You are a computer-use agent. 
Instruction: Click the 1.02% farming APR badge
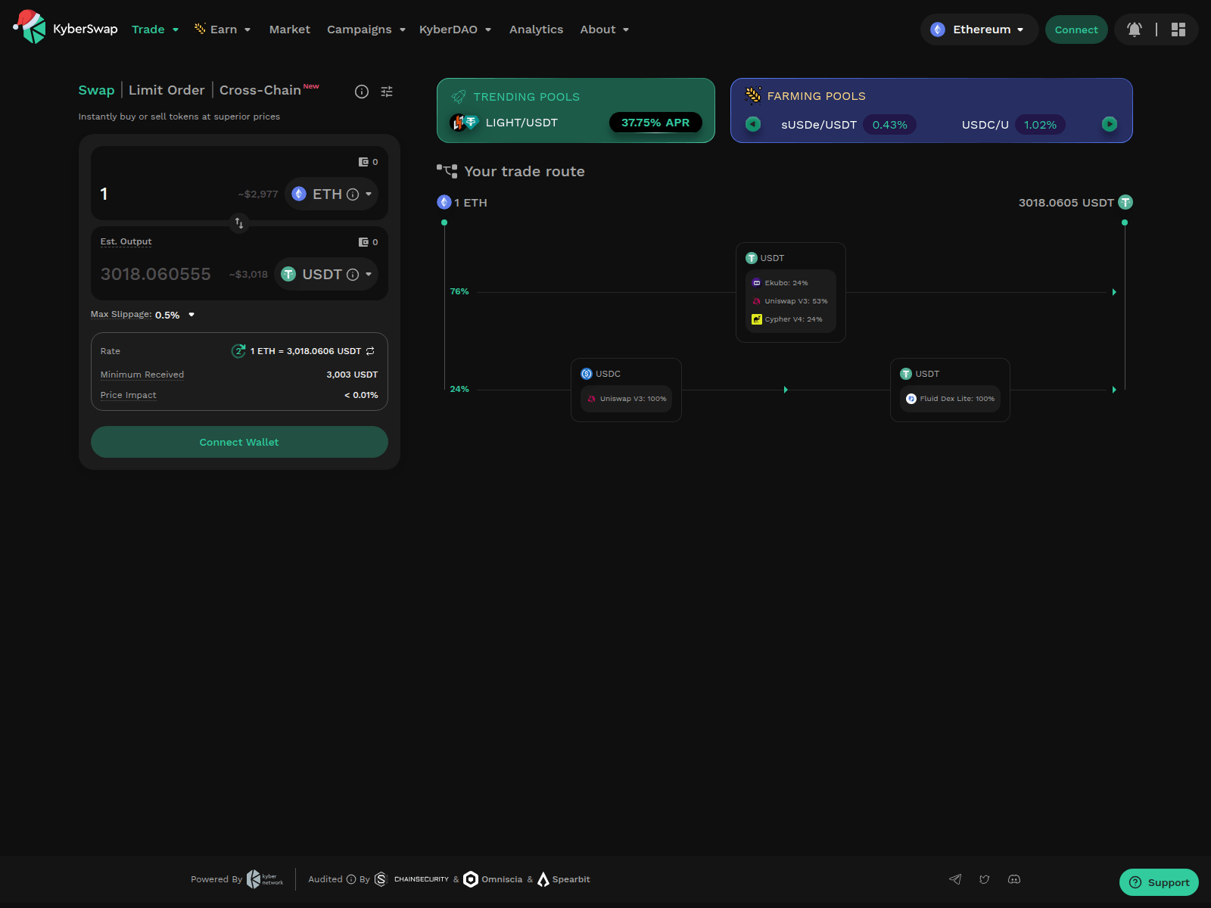pyautogui.click(x=1040, y=125)
